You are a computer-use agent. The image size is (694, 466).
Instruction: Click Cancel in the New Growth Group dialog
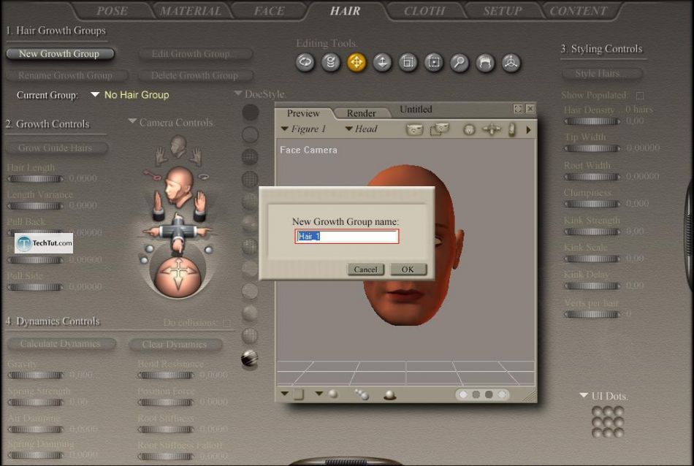point(365,270)
